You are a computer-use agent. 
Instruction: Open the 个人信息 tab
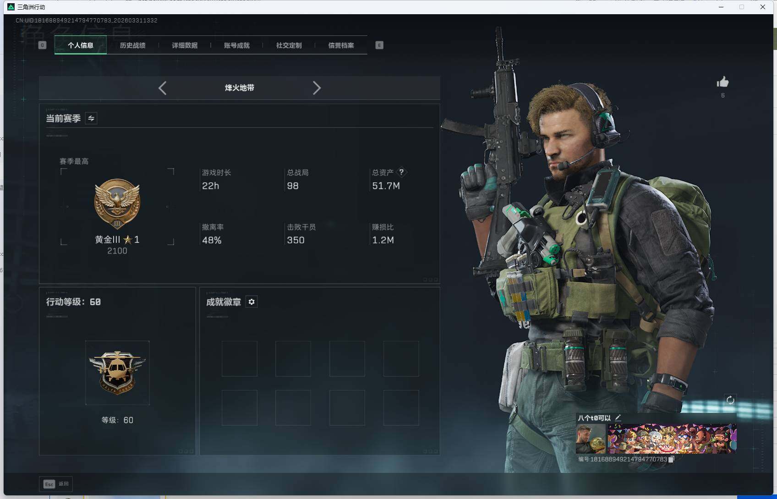(x=81, y=45)
